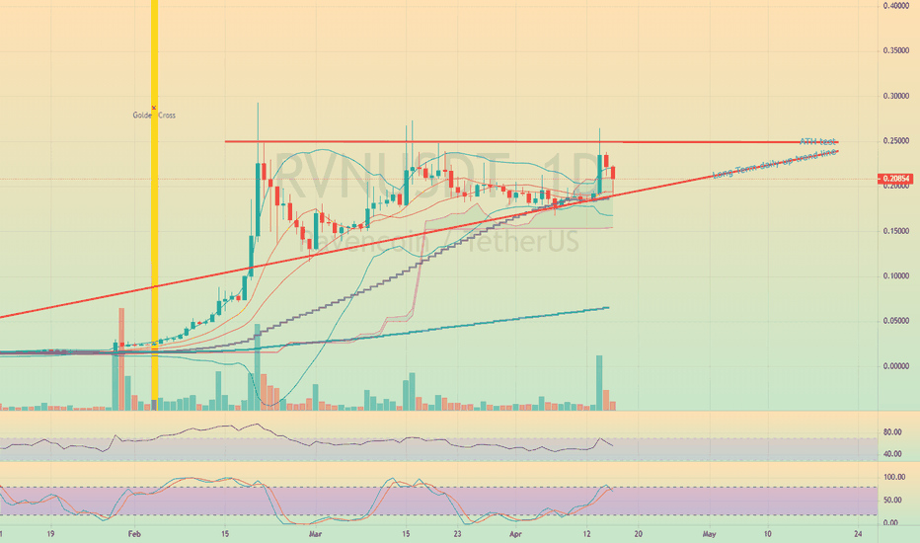This screenshot has width=920, height=543.
Task: Select the 23 date label on time axis
Action: 458,534
